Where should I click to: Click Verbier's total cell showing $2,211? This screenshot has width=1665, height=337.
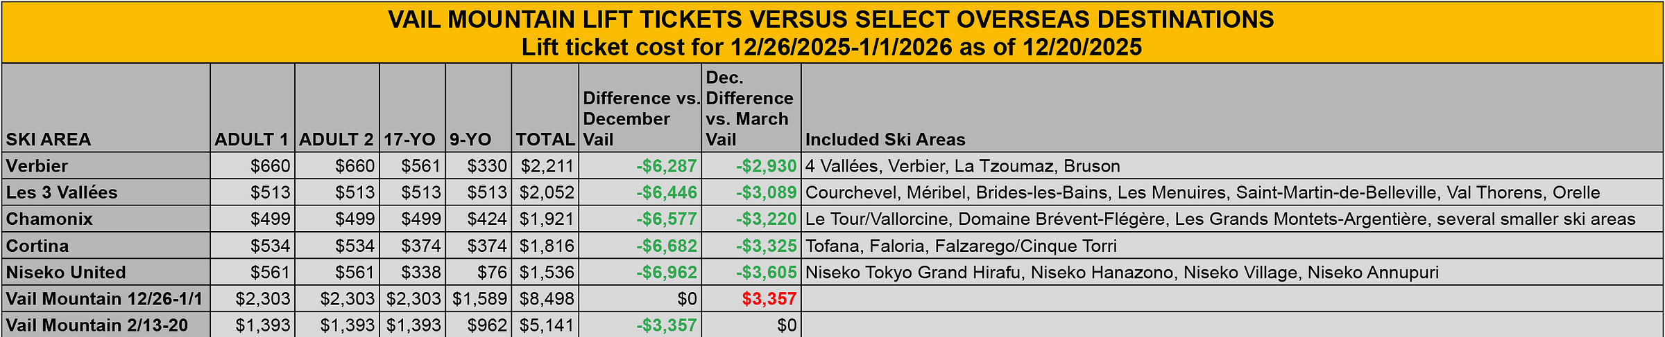(x=547, y=166)
